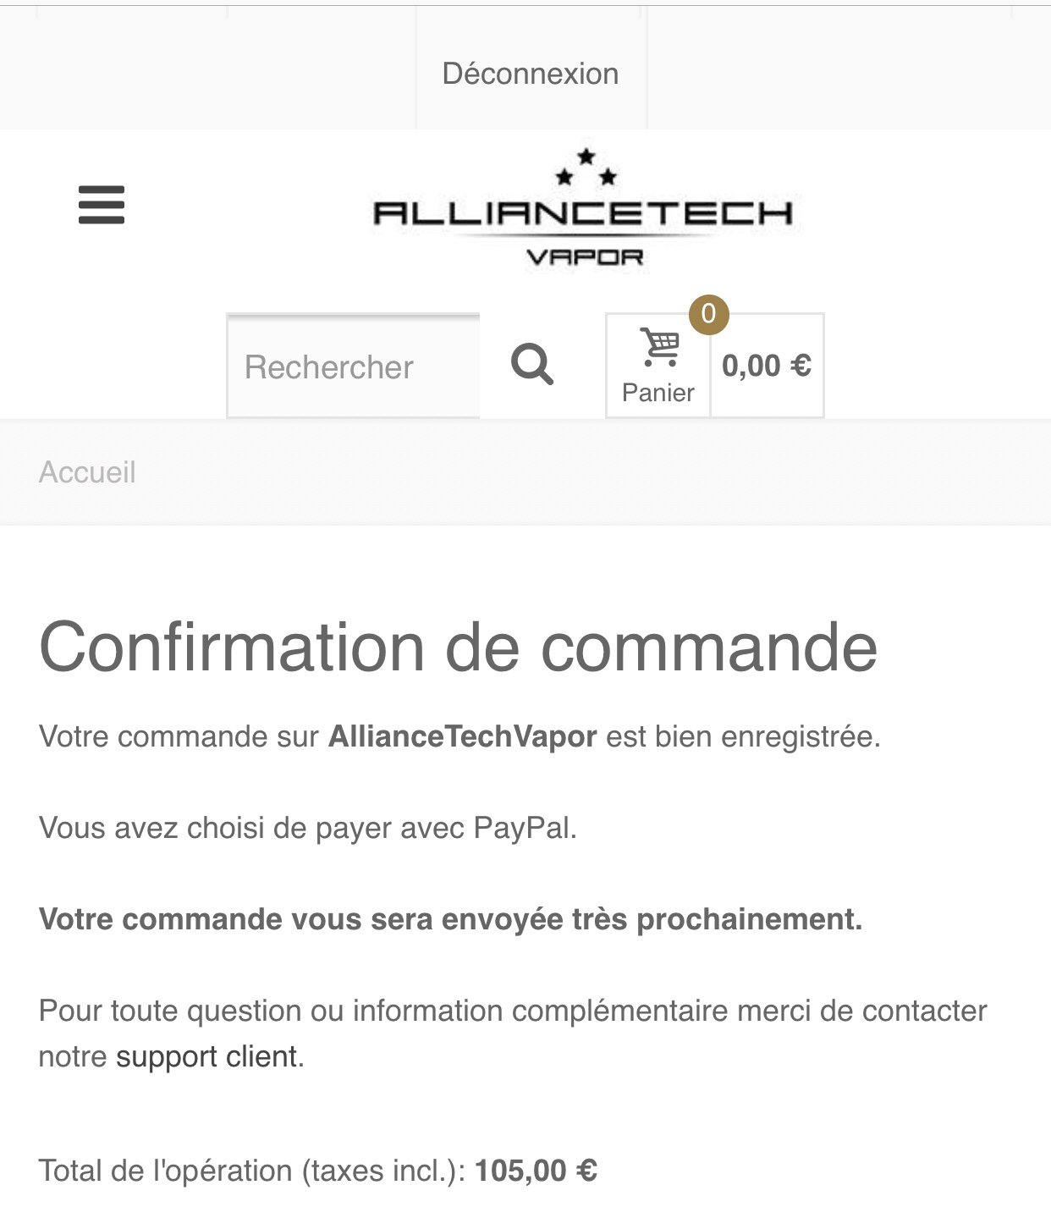Click the Confirmation de commande heading

(x=458, y=648)
